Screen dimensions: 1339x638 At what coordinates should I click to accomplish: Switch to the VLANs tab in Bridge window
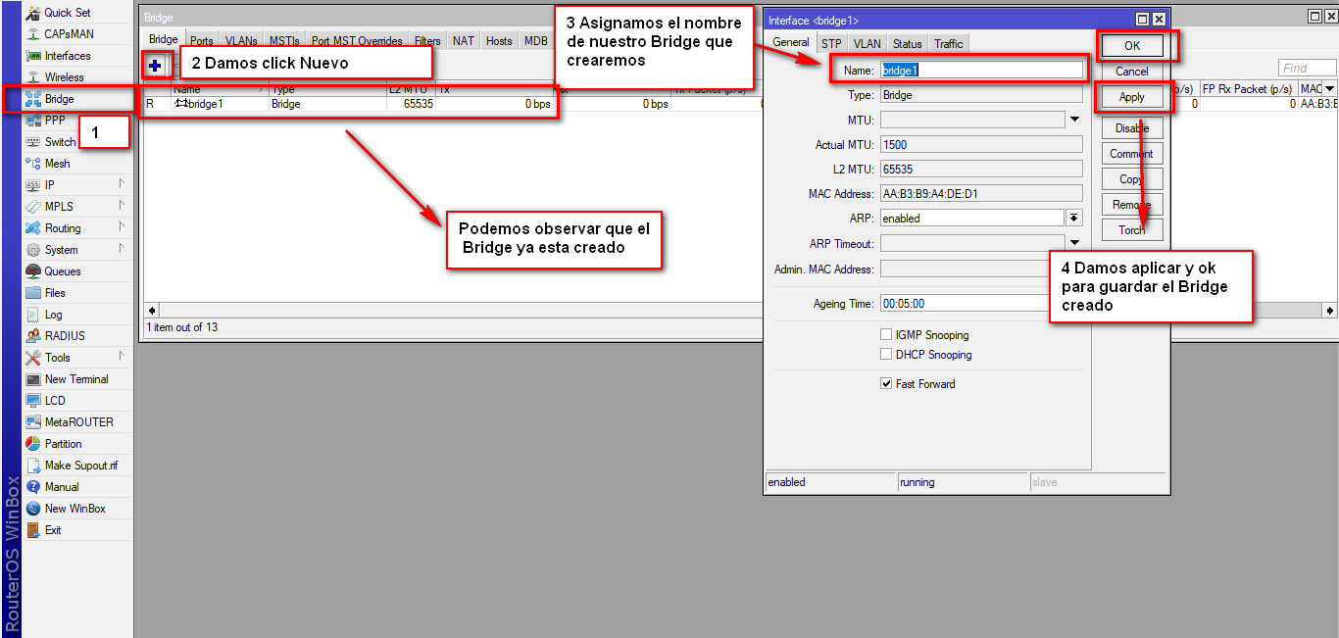(241, 41)
